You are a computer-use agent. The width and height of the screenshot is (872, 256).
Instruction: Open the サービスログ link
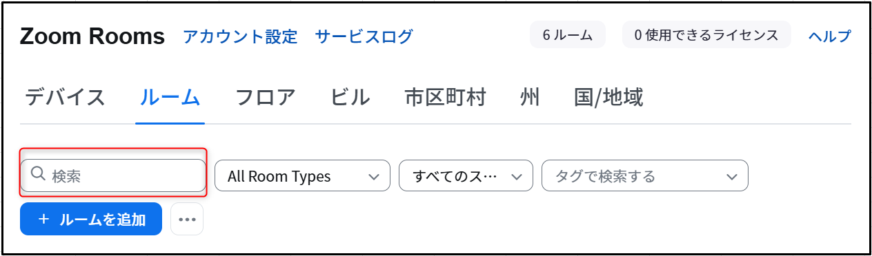pos(364,36)
